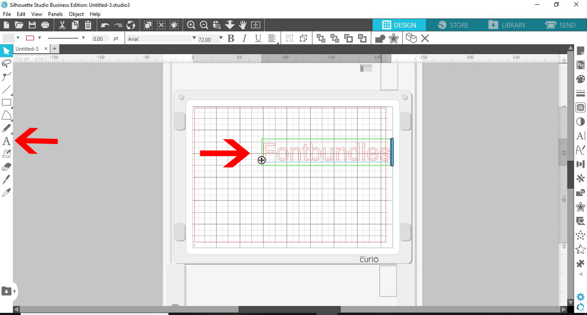Click the Zoom In magnifier

pyautogui.click(x=191, y=25)
